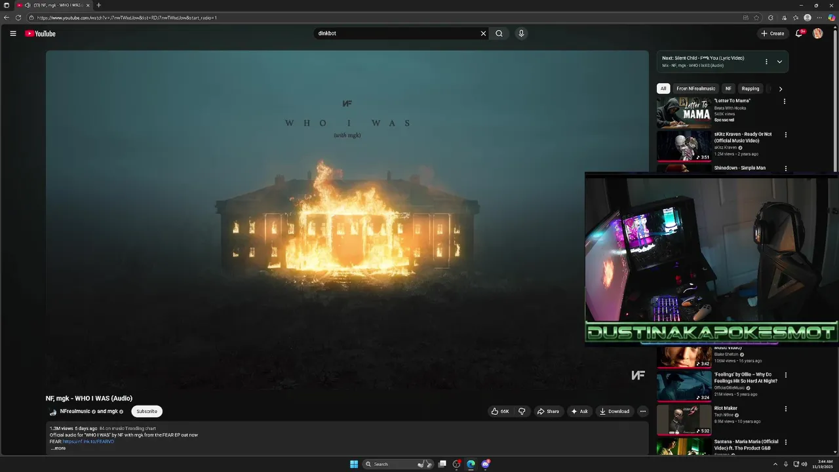Expand the Mix playlist panel chevron
Viewport: 839px width, 472px height.
(779, 62)
